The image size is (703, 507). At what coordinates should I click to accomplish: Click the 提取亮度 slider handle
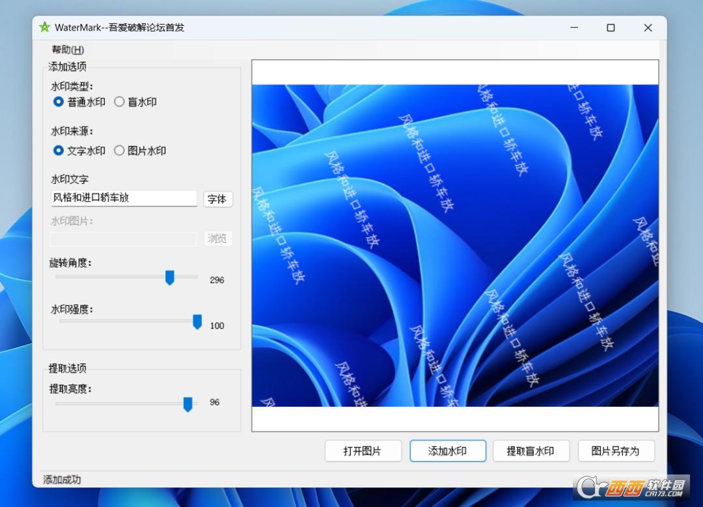click(x=188, y=404)
